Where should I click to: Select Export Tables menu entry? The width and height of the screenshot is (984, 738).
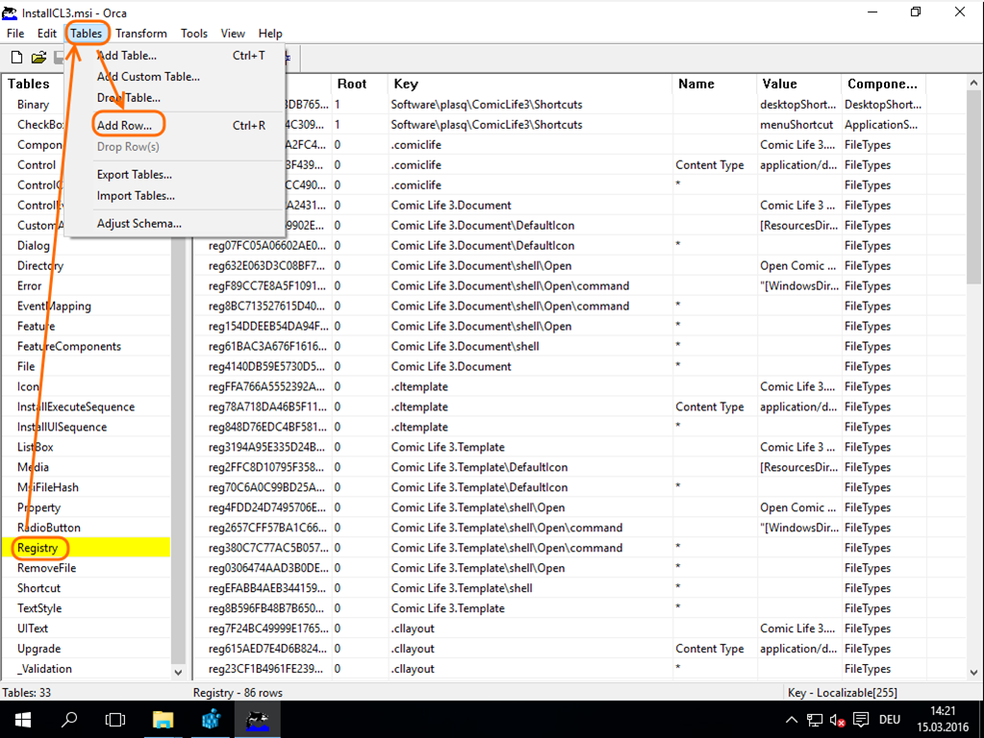tap(135, 175)
